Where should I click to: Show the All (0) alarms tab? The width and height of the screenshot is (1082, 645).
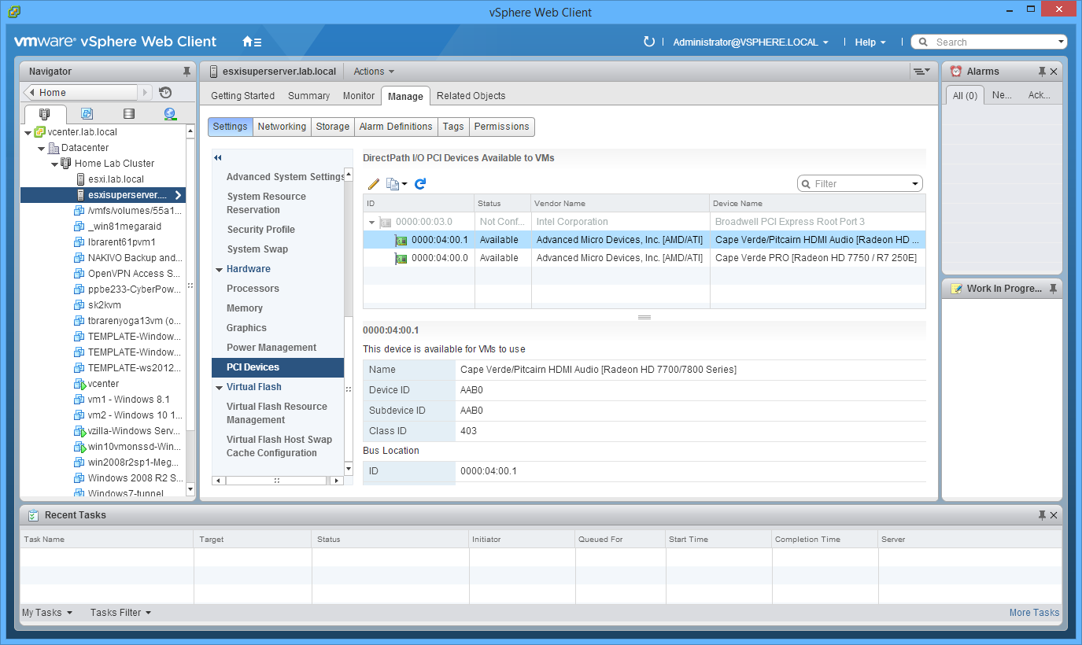(x=965, y=95)
